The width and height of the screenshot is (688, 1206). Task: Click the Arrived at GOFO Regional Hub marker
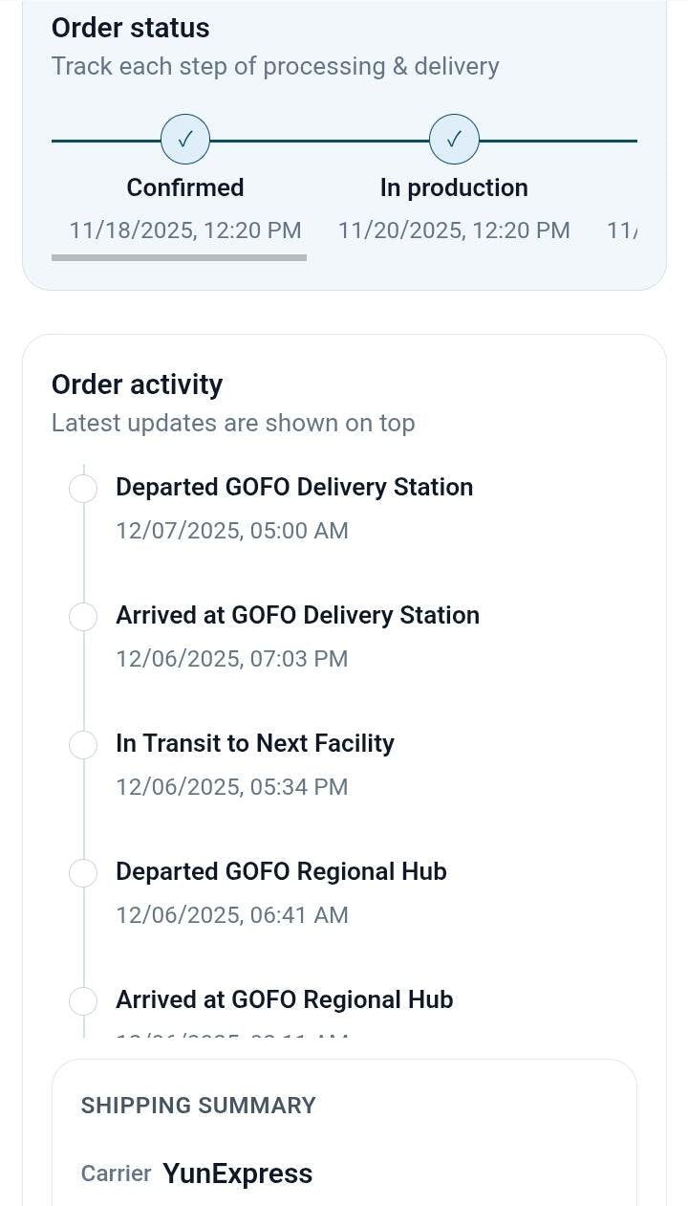click(x=84, y=1001)
